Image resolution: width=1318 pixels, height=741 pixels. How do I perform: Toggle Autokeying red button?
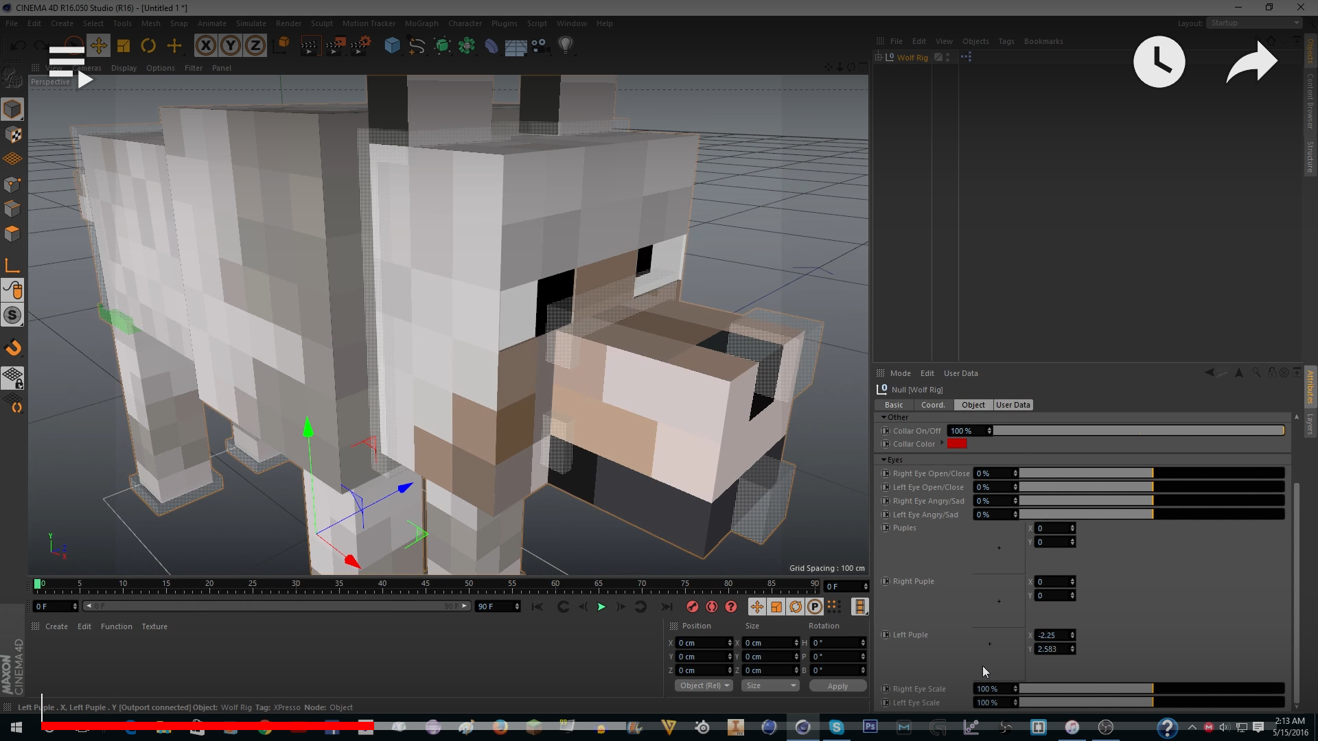712,607
